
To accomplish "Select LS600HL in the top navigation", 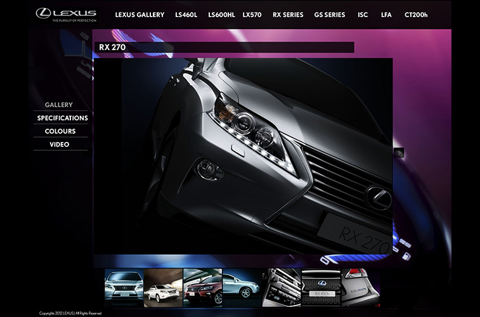I will (x=221, y=15).
